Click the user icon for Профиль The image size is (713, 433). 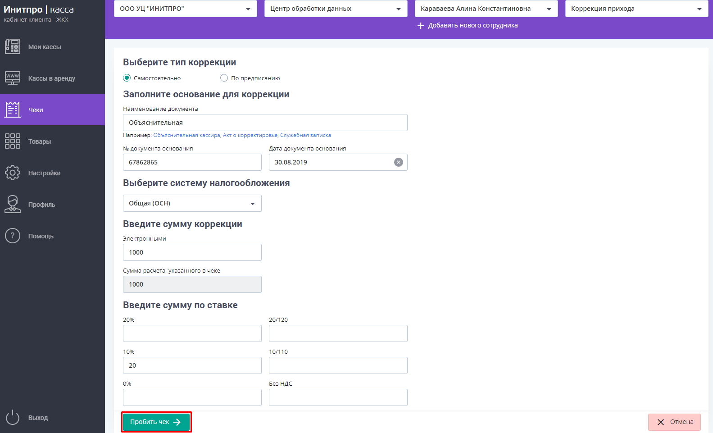13,204
